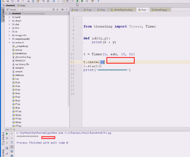Switch to the t2.py editor tab
Image resolution: width=190 pixels, height=157 pixels.
(x=102, y=10)
